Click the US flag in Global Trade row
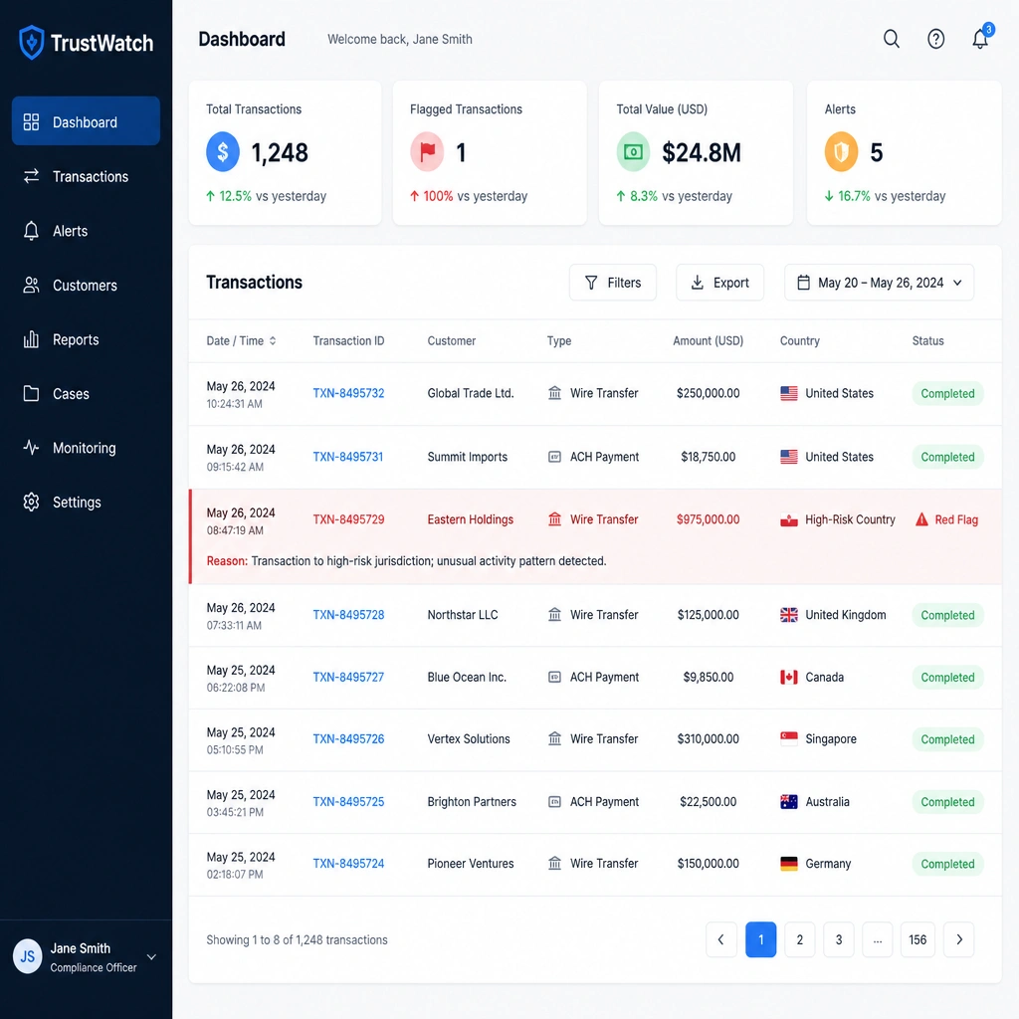This screenshot has width=1019, height=1019. [788, 393]
